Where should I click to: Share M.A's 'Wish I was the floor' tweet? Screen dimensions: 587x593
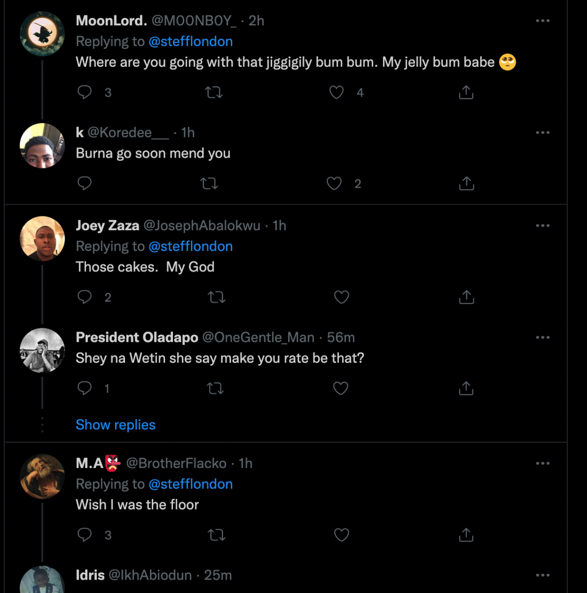[466, 535]
